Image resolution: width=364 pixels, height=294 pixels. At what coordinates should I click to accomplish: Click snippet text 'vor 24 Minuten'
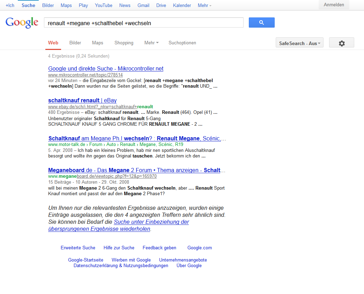click(x=63, y=80)
